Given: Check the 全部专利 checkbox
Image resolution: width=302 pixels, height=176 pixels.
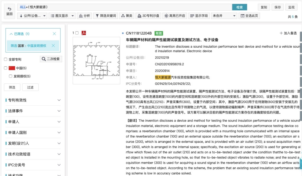Looking at the screenshot, I should [x=6, y=59].
